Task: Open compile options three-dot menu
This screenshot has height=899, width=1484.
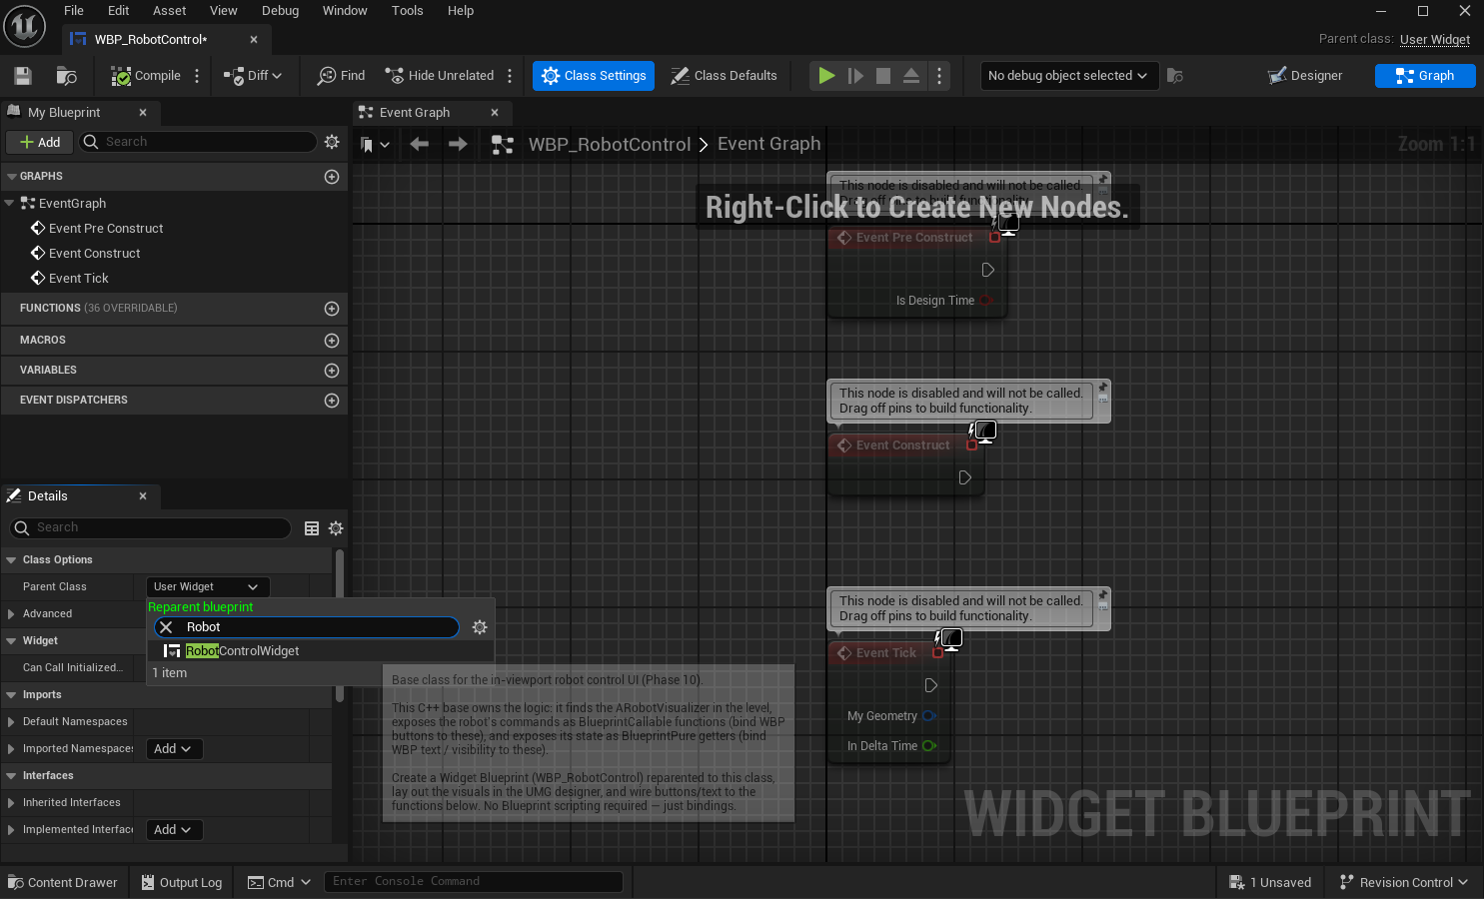Action: pos(197,76)
